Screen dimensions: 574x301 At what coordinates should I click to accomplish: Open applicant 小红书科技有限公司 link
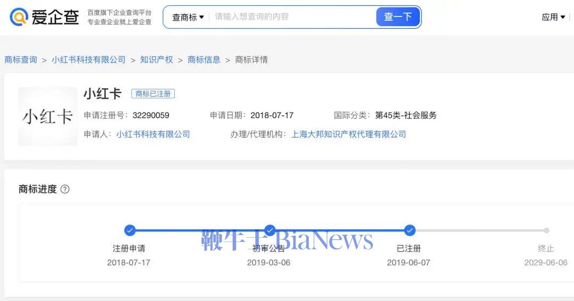coord(153,134)
